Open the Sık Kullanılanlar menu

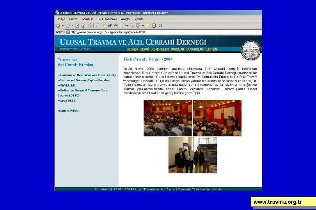(107, 19)
